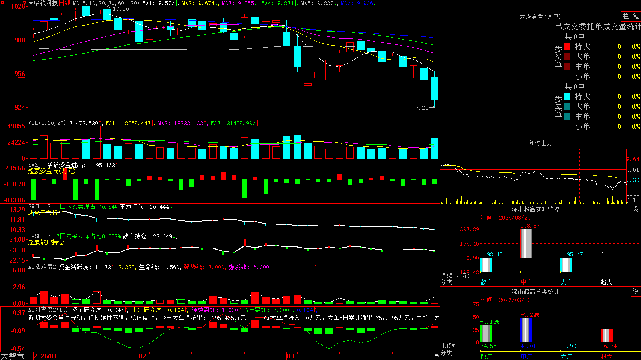Screen dimensions: 641x360
Task: Click the small red square icon in the top-left corner
Action: pos(3,2)
